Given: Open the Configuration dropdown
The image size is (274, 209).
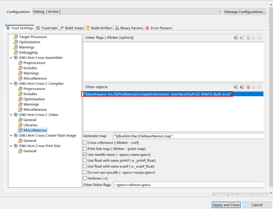Looking at the screenshot, I should (x=219, y=12).
